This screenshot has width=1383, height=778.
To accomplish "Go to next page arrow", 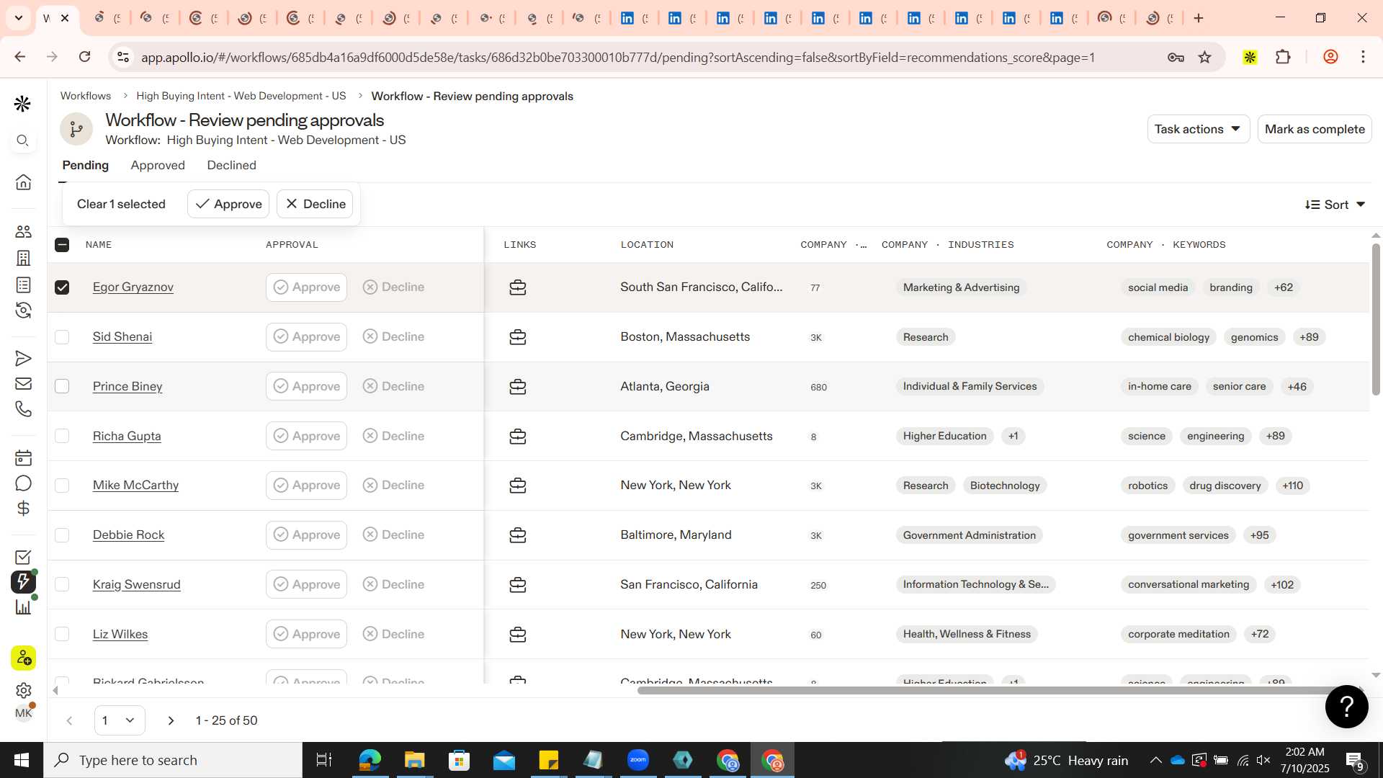I will (171, 720).
